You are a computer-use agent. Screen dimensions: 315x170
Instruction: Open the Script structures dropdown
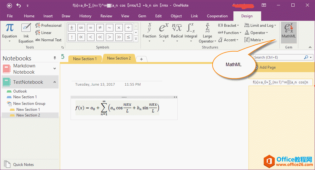pos(164,33)
